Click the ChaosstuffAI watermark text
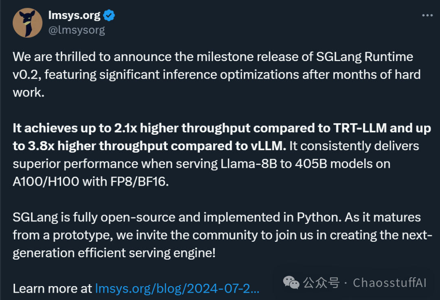 pos(389,282)
